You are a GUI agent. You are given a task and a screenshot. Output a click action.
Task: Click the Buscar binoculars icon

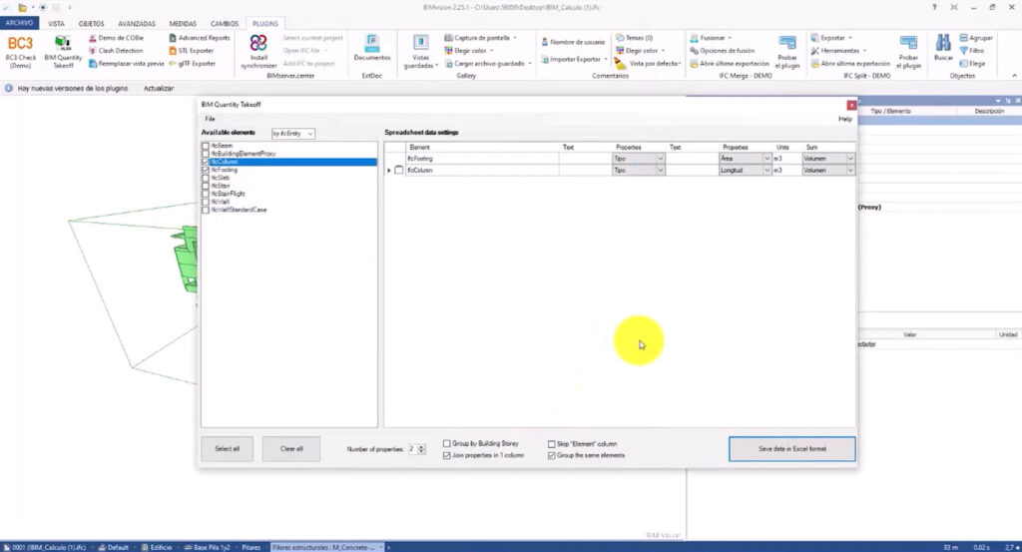(x=943, y=48)
